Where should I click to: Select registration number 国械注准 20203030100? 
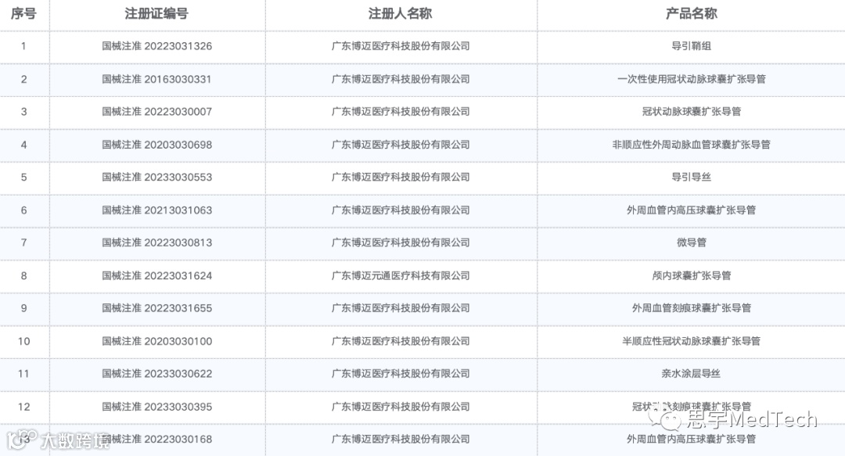click(156, 341)
